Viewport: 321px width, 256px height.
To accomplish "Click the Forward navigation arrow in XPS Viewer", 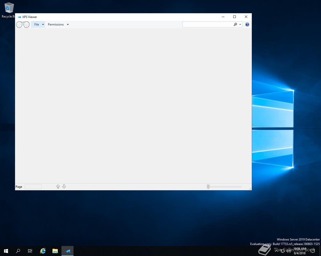I will click(26, 24).
